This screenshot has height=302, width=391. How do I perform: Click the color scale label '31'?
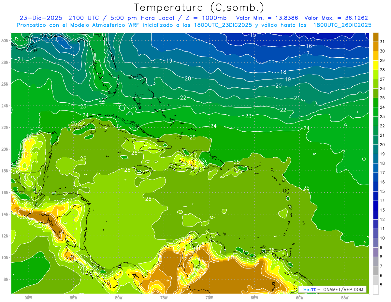click(x=382, y=42)
